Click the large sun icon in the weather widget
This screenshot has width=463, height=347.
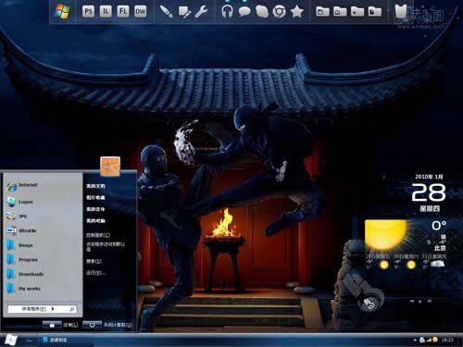pos(386,236)
